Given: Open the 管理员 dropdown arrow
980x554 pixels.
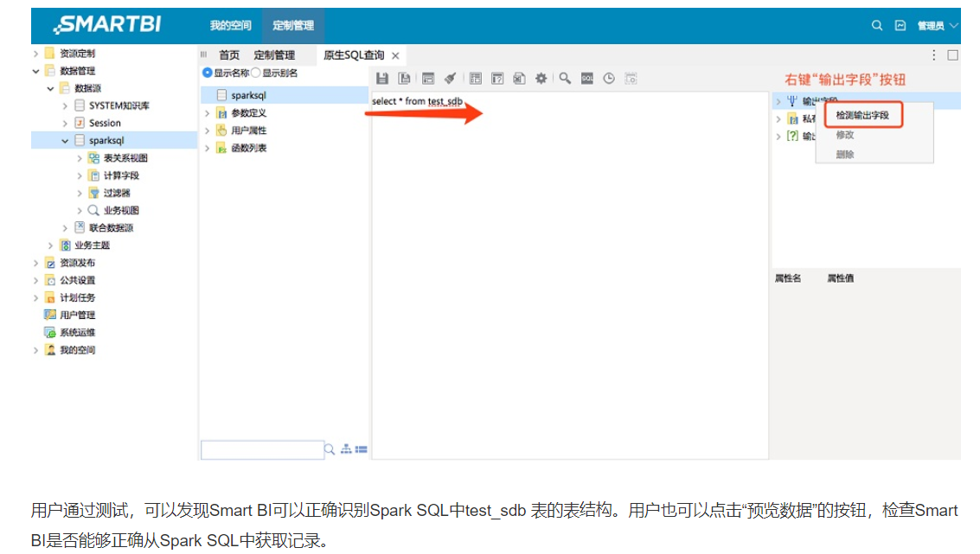Looking at the screenshot, I should click(953, 26).
